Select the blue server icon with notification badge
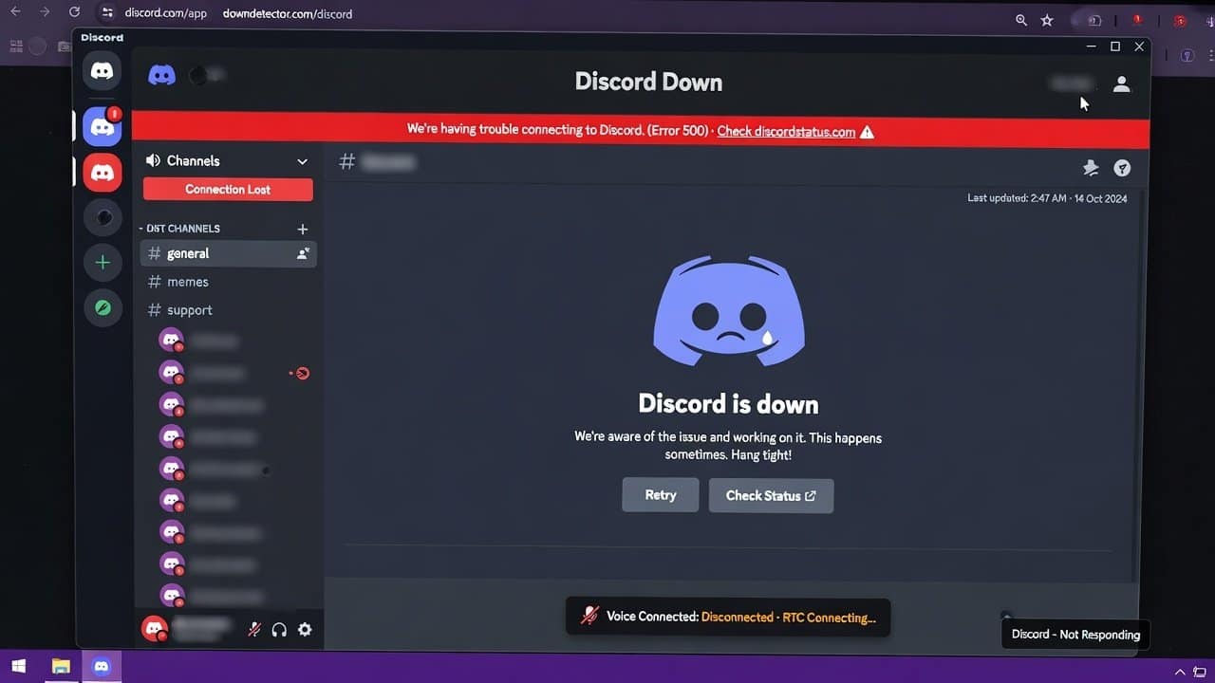This screenshot has width=1215, height=683. point(102,126)
